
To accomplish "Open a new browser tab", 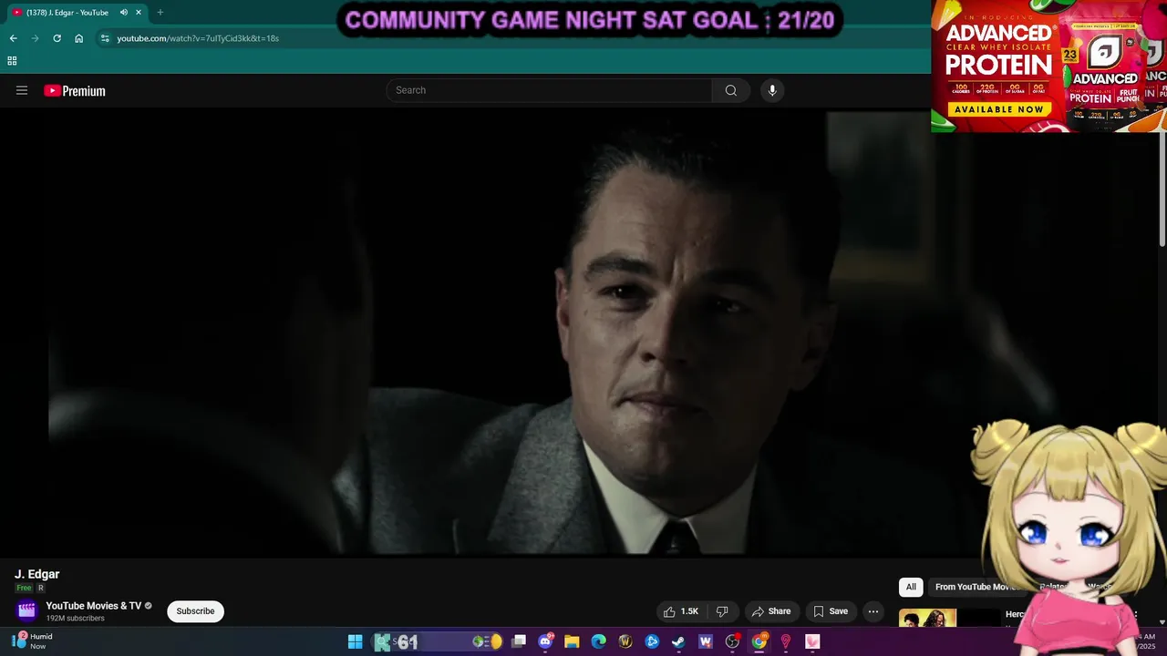I will tap(160, 13).
